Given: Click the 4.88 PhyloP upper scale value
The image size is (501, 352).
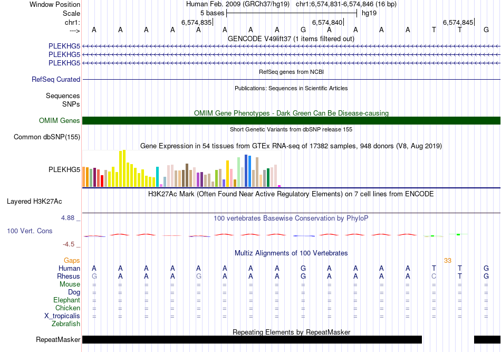Looking at the screenshot, I should pos(68,218).
